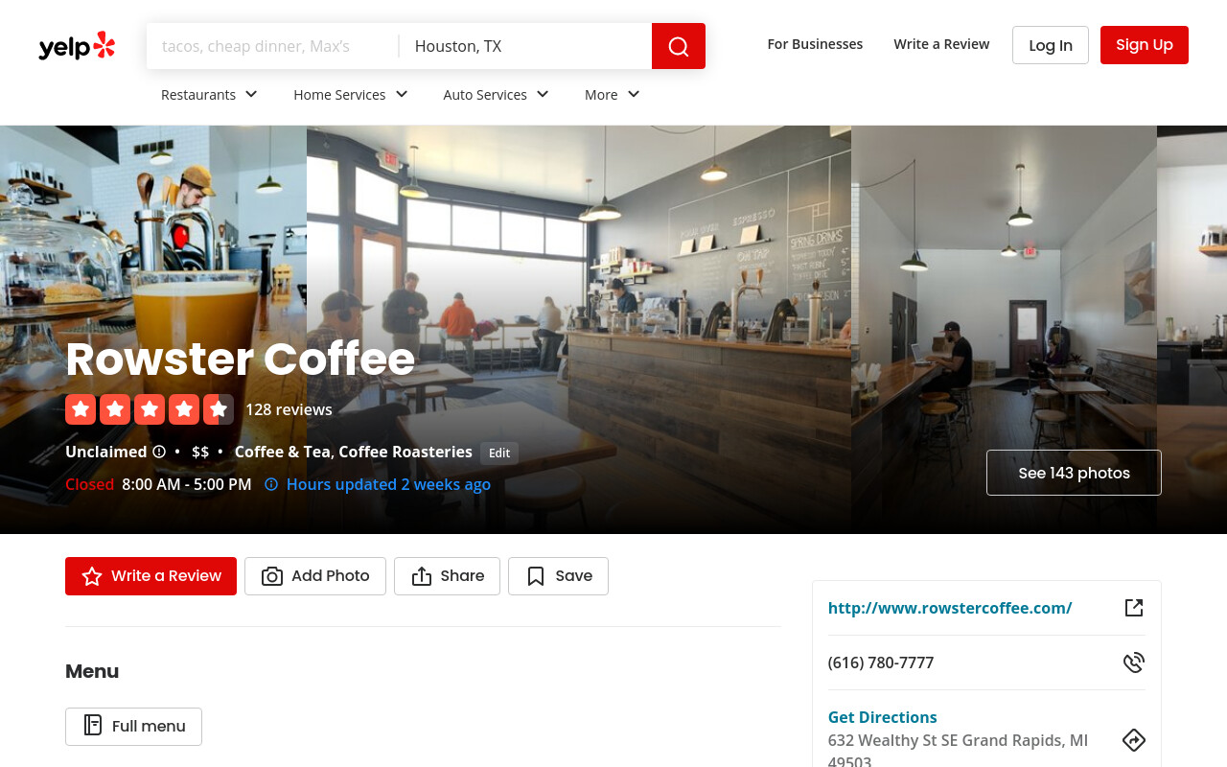This screenshot has height=767, width=1227.
Task: Click the phone call icon next to (616) 780-7777
Action: 1134,662
